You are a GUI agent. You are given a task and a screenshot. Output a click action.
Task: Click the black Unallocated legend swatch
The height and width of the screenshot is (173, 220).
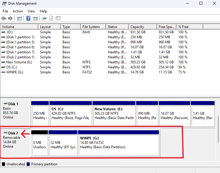tap(4, 164)
